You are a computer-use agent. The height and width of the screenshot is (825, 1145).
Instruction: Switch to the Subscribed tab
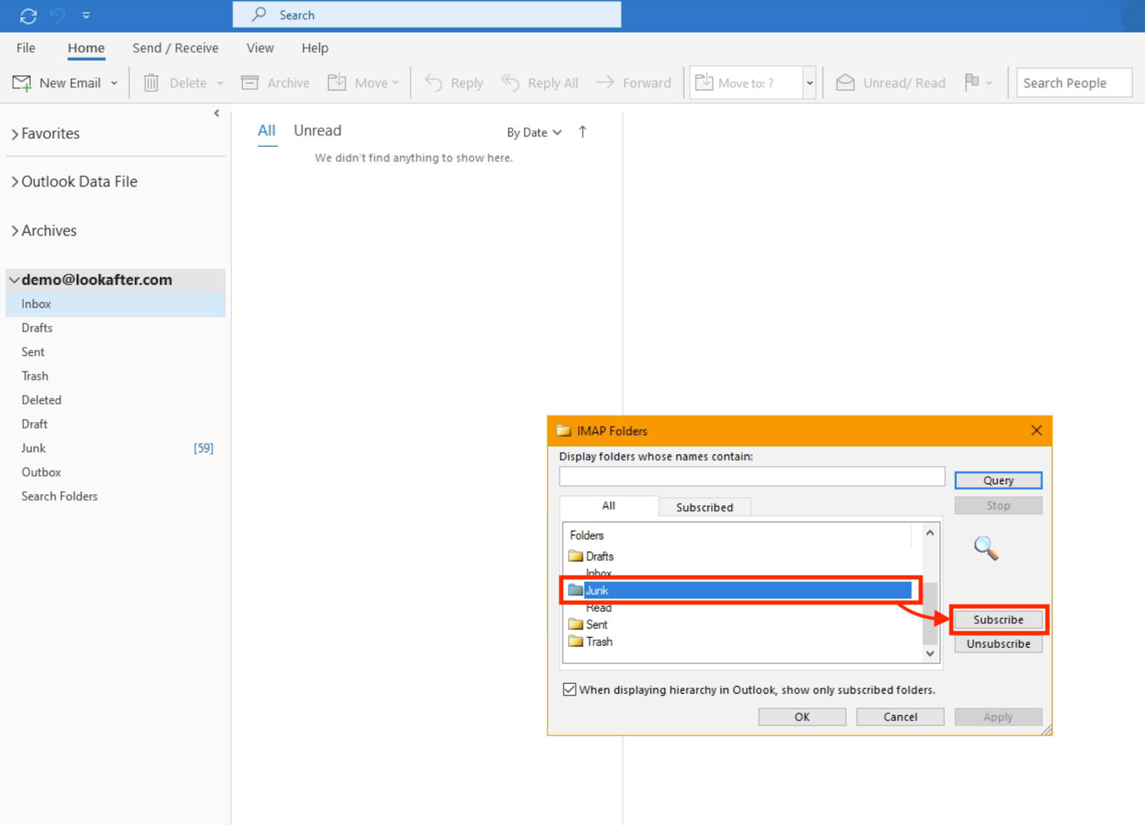click(704, 507)
